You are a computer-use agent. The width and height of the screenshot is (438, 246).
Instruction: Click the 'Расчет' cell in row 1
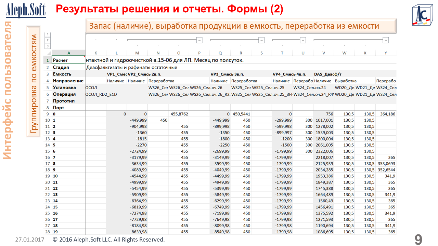point(68,60)
